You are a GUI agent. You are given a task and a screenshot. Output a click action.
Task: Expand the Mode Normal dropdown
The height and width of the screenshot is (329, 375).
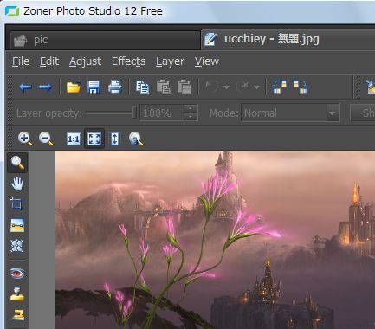(333, 113)
